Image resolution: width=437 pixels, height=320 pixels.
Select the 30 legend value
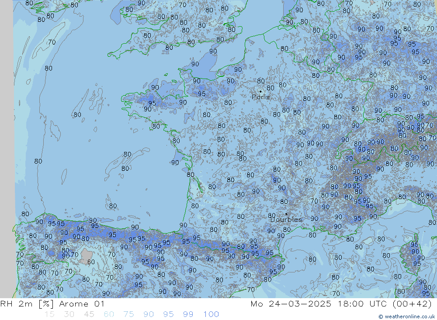[x=69, y=314]
